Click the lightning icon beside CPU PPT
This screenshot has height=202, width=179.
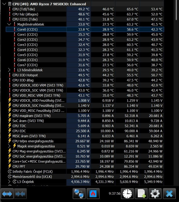[10, 166]
